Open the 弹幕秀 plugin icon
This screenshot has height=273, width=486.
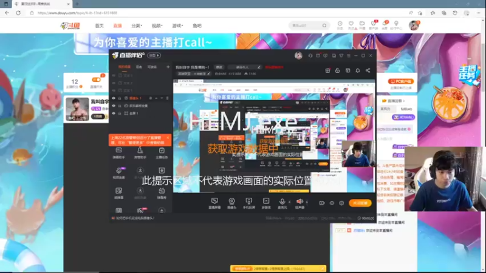coord(162,193)
